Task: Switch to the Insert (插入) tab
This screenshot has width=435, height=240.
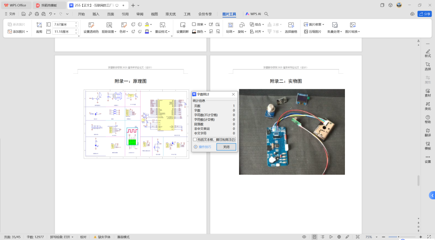Action: pyautogui.click(x=96, y=14)
